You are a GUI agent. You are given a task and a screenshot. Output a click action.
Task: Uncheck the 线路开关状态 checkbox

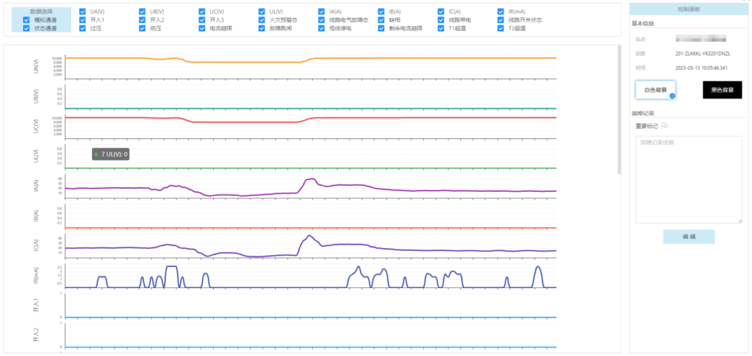tap(501, 20)
